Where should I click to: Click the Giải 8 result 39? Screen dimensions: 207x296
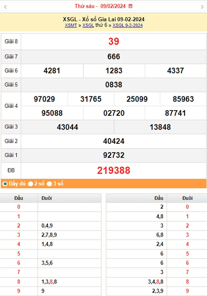[113, 41]
